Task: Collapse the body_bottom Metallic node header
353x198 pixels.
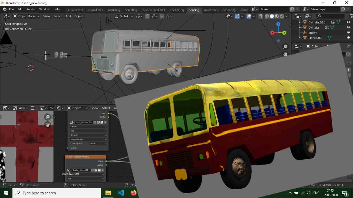Action: [x=67, y=157]
